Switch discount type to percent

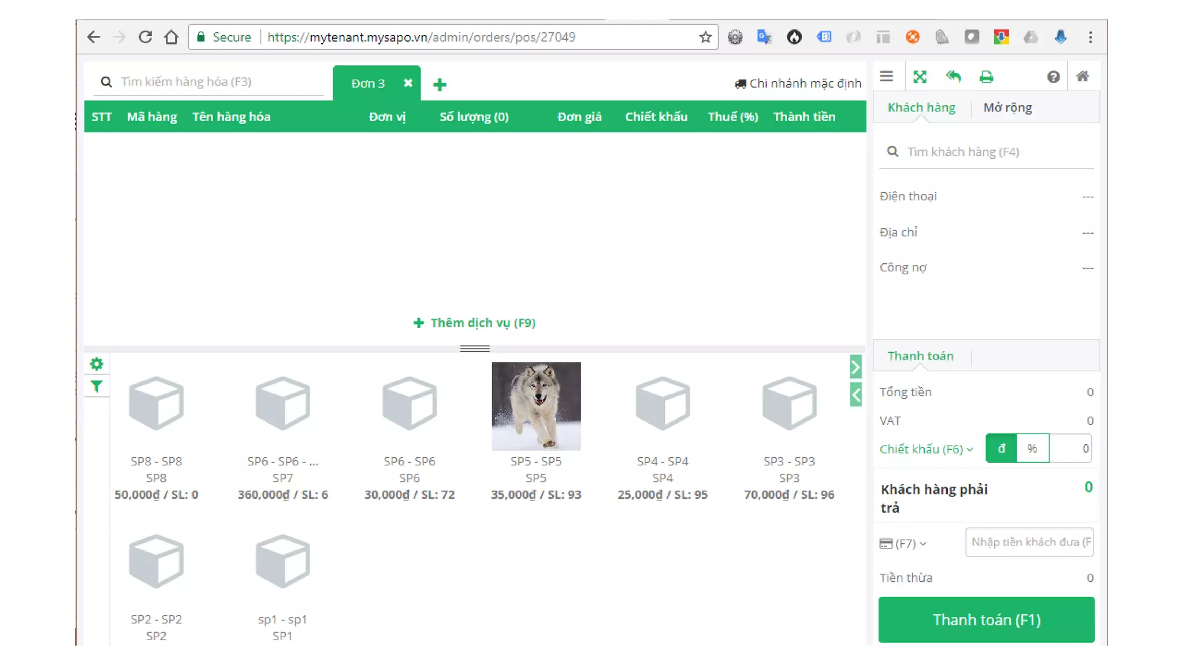1032,449
